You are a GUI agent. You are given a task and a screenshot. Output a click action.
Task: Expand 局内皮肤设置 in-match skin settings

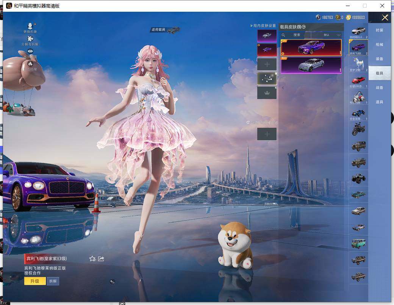[263, 26]
